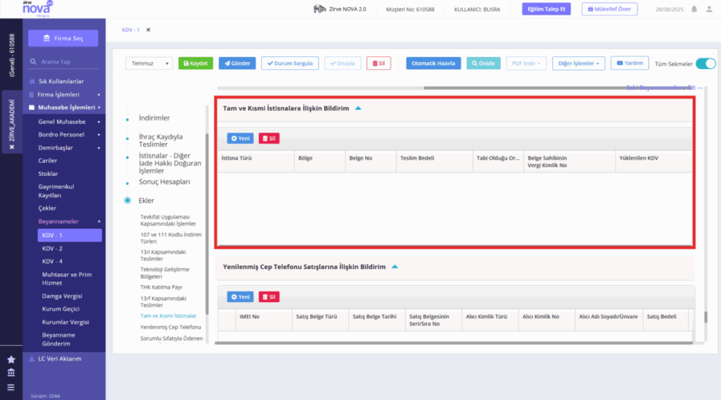Click the Otomatik Hazırla button
The height and width of the screenshot is (400, 721).
[x=433, y=63]
